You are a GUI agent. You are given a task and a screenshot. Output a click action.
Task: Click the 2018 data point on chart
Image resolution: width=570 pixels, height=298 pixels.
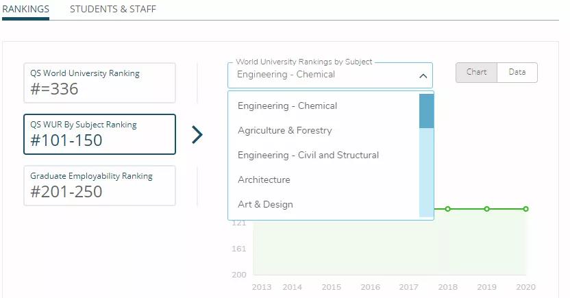[448, 209]
